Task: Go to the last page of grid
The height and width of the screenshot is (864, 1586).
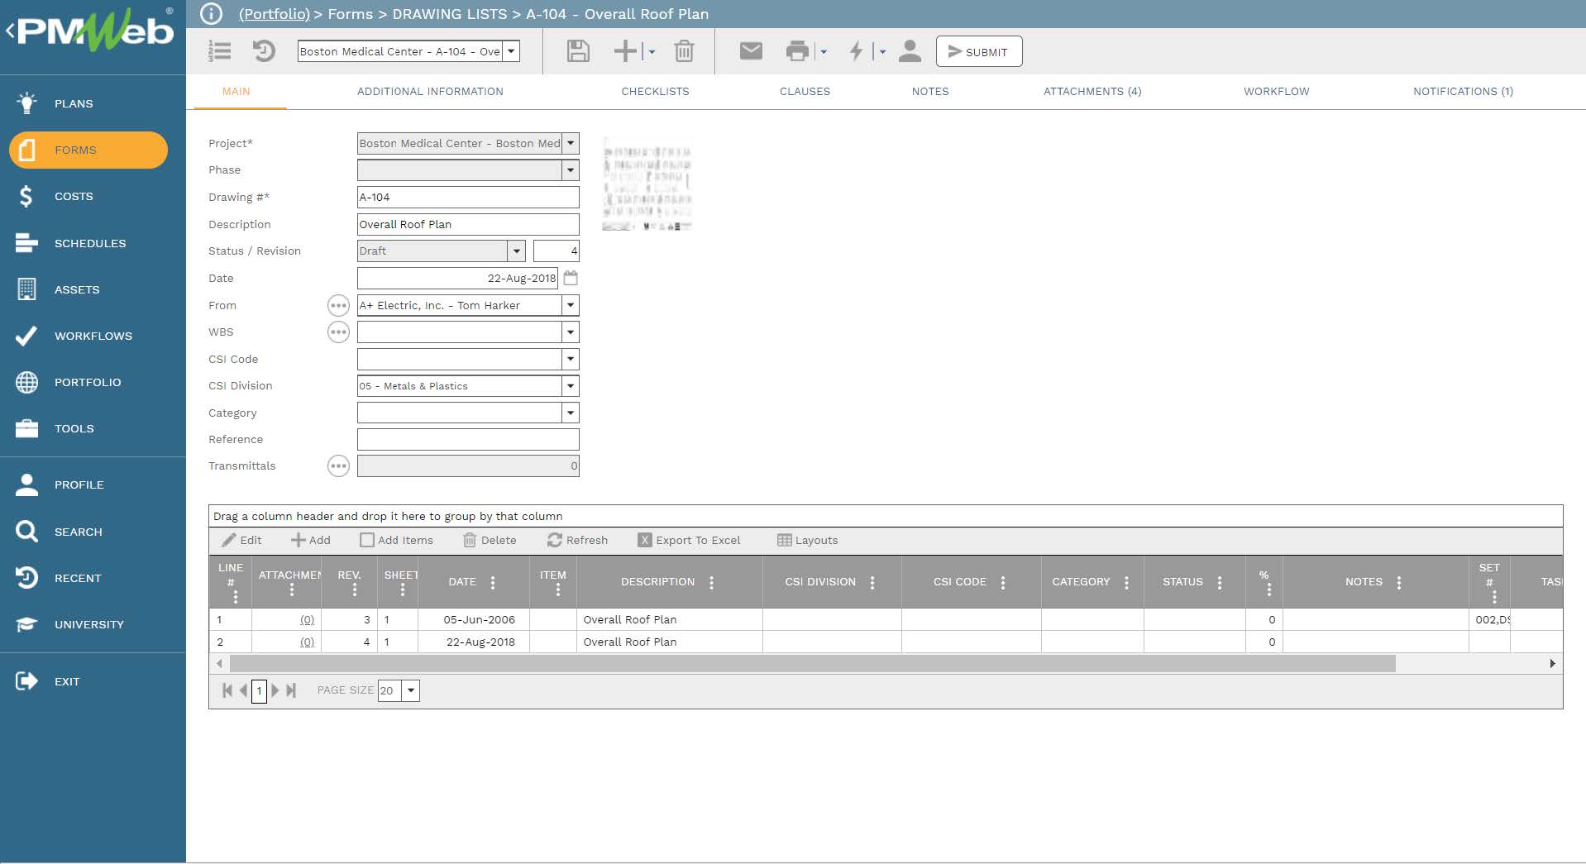Action: point(291,690)
